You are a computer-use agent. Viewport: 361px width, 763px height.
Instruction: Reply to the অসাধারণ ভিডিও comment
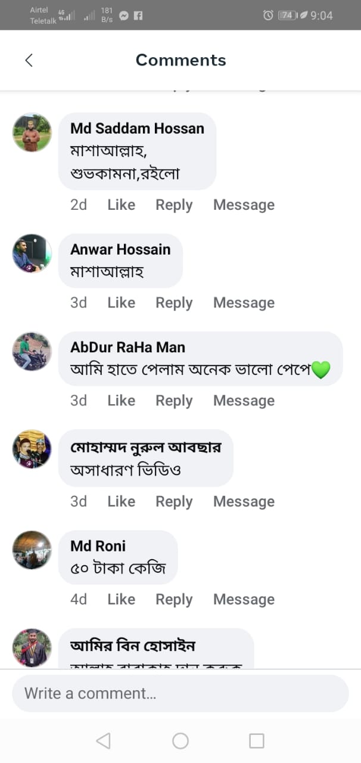[174, 502]
